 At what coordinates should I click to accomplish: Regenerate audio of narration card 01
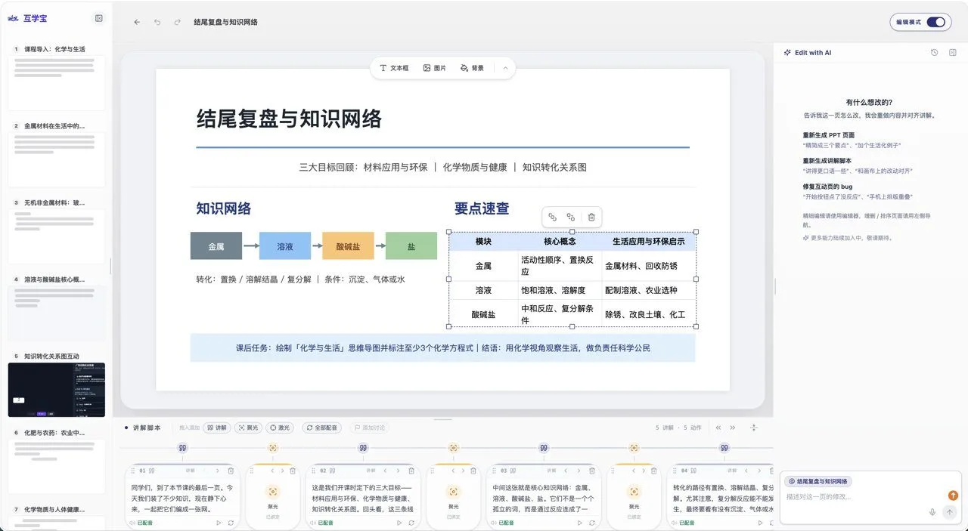click(231, 523)
